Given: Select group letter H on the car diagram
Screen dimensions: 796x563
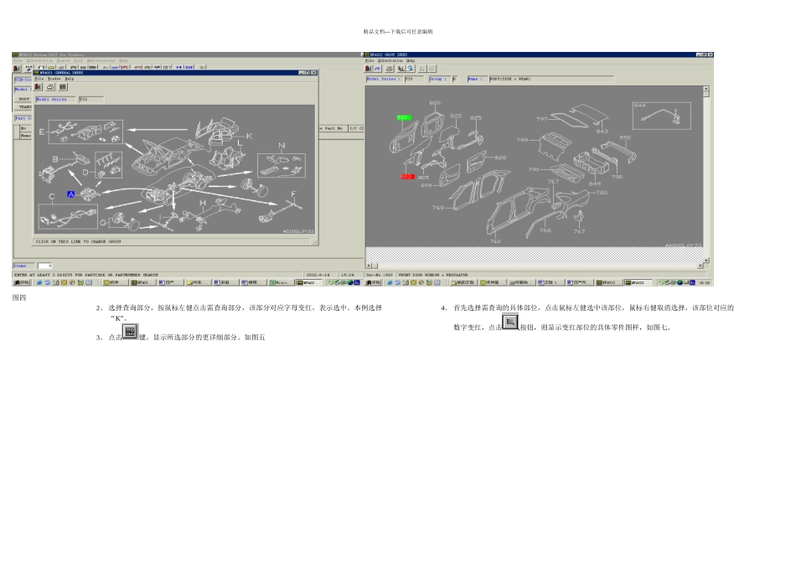Looking at the screenshot, I should pos(203,203).
